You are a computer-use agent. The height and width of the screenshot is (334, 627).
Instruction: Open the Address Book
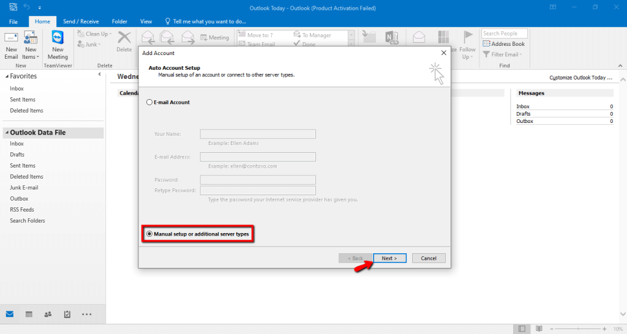tap(504, 44)
